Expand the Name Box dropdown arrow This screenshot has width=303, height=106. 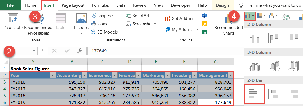(x=34, y=51)
